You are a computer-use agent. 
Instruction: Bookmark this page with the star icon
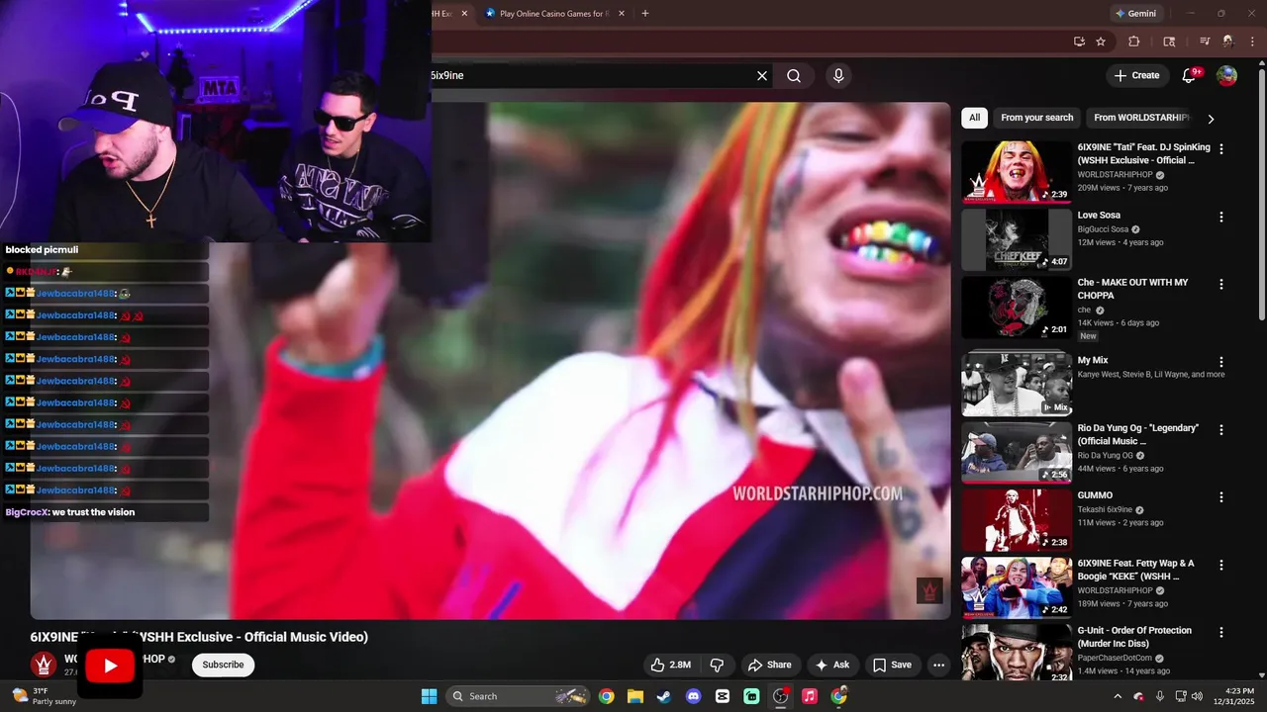coord(1101,42)
